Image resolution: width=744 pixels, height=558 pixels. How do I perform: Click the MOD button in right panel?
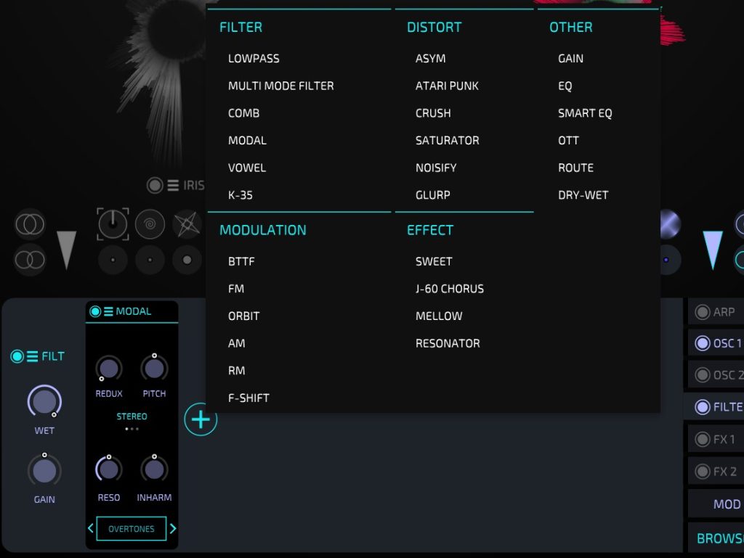tap(727, 504)
